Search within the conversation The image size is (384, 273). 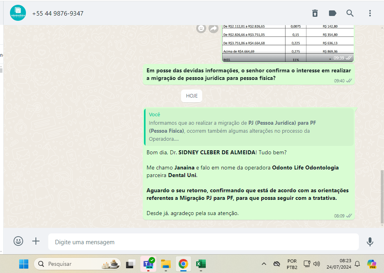pos(350,13)
